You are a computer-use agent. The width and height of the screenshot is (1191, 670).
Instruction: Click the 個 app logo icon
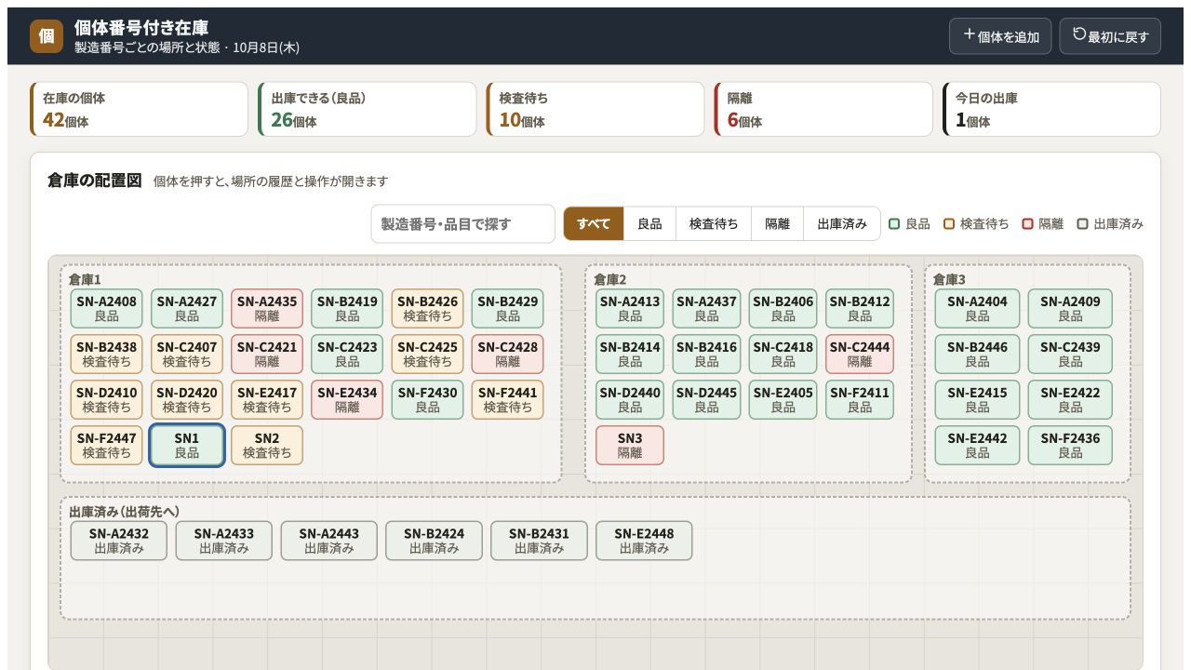click(x=47, y=36)
